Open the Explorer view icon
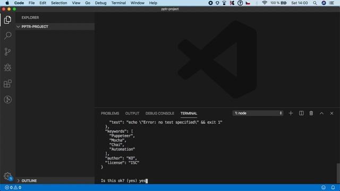 point(7,20)
